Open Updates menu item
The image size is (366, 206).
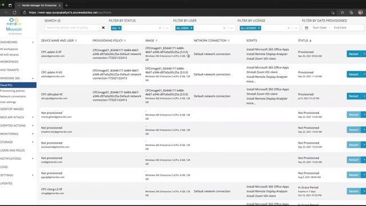[6, 184]
